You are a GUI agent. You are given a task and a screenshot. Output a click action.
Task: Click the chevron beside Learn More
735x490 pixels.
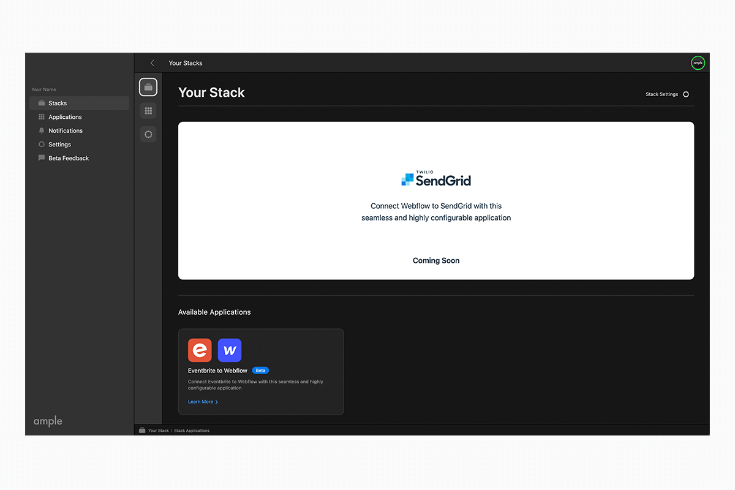coord(217,402)
